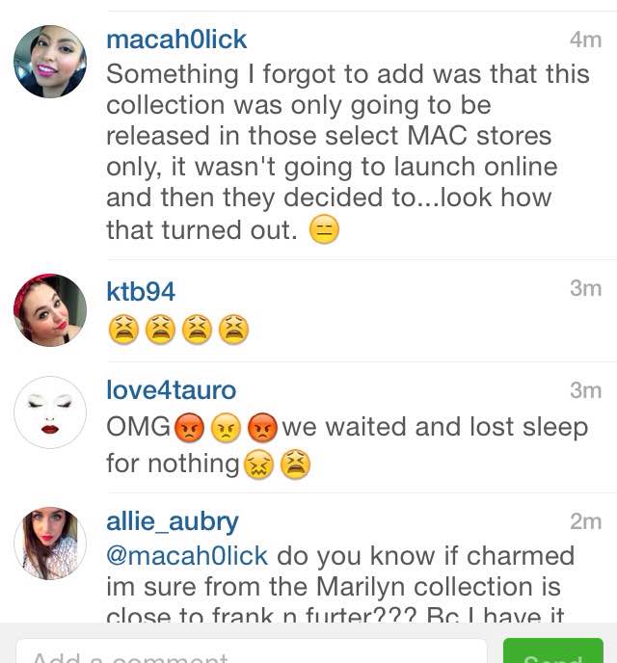Tap the first weary emoji in ktb94's comment

[124, 330]
